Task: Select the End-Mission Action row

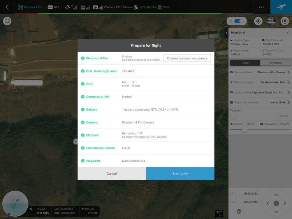Action: tap(146, 148)
